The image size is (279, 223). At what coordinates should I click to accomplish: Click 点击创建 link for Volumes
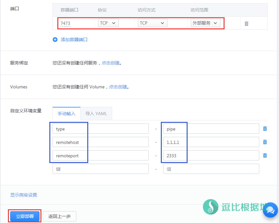(x=118, y=87)
